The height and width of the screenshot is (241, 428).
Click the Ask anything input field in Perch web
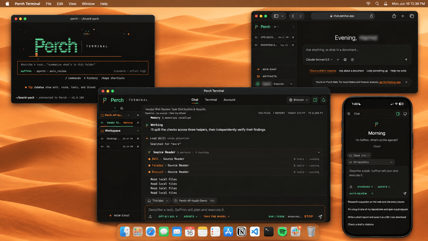(x=357, y=50)
